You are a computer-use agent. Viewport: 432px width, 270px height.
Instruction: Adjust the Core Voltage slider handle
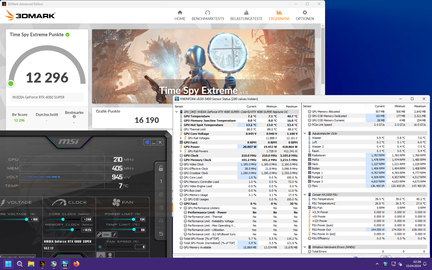(26, 219)
